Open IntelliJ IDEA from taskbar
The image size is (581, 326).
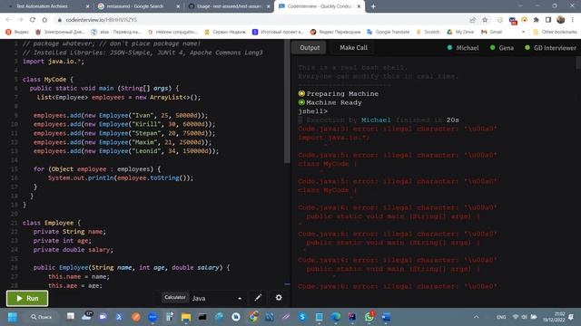tap(352, 317)
